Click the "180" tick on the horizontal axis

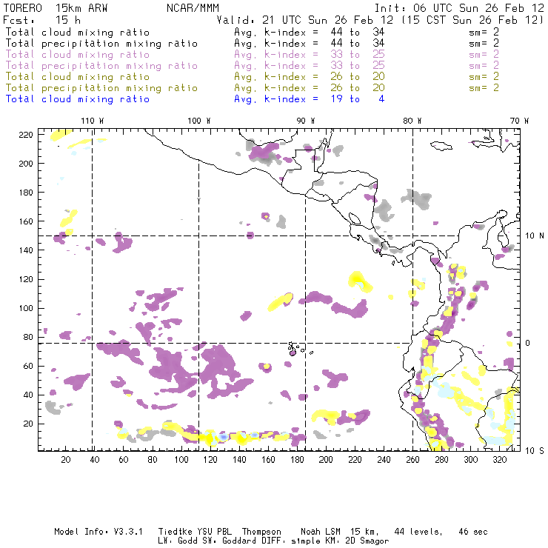(x=297, y=460)
